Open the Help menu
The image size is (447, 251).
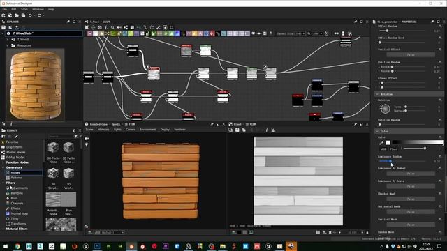pyautogui.click(x=51, y=9)
